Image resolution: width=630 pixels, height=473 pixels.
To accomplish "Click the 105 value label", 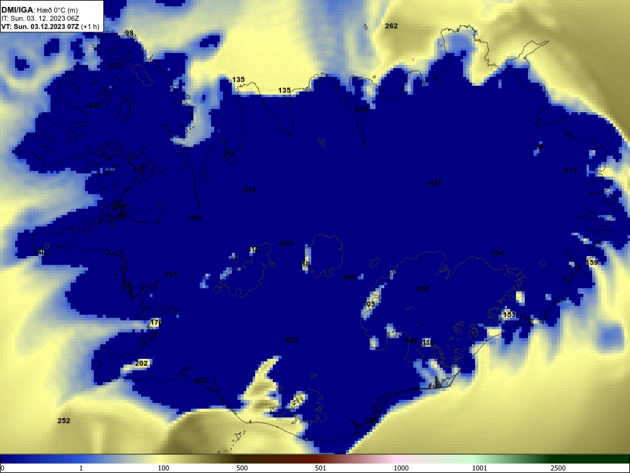I will pos(369,304).
